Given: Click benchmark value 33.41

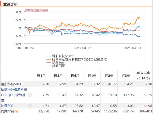Looking at the screenshot, I should 62,95.
